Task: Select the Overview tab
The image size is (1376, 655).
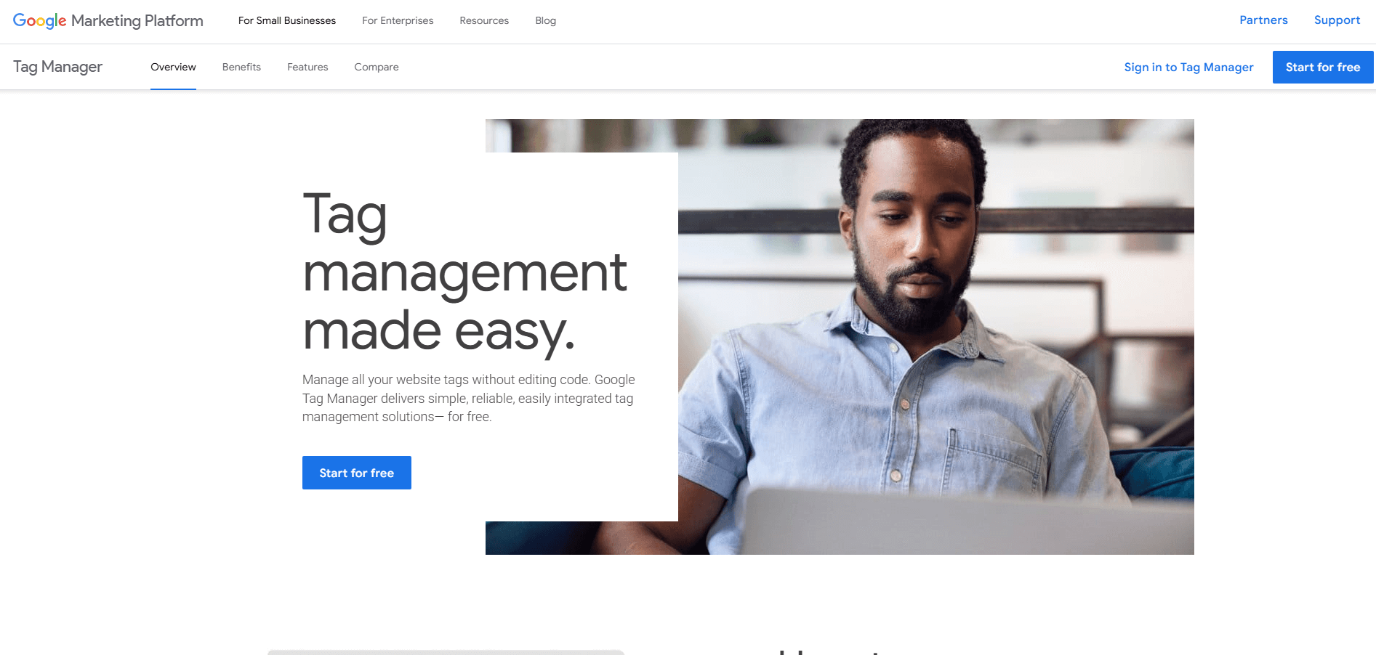Action: [173, 67]
